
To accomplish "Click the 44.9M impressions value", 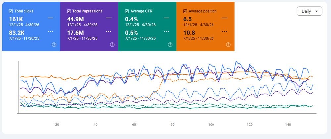I will click(75, 19).
